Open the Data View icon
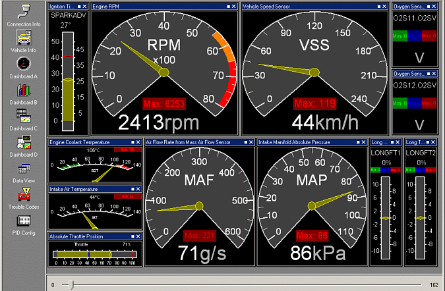Viewport: 445px width, 291px height. point(24,169)
